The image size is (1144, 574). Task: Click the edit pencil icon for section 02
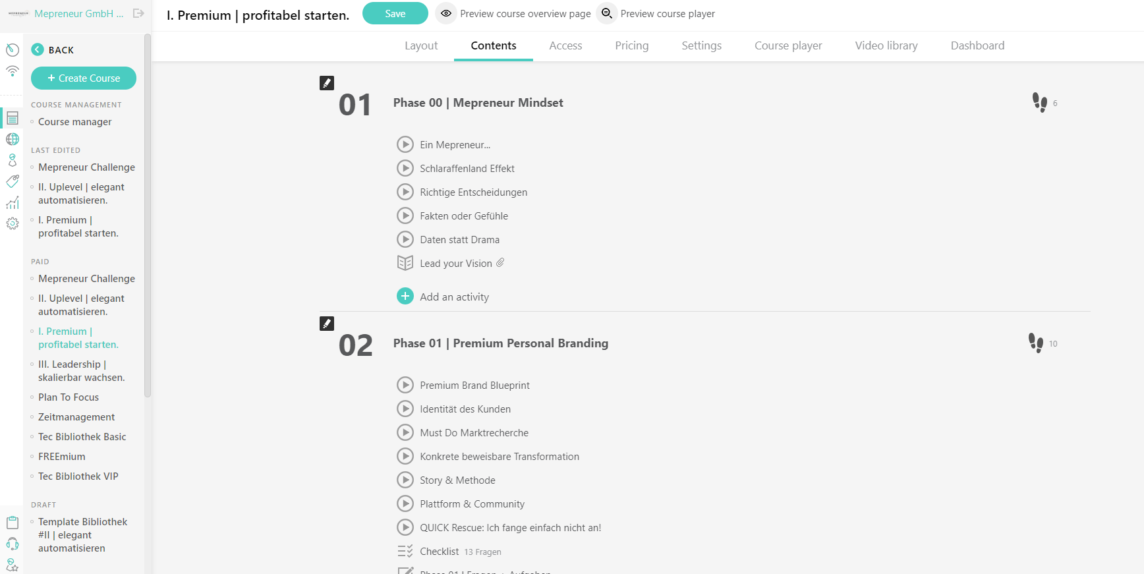coord(327,324)
